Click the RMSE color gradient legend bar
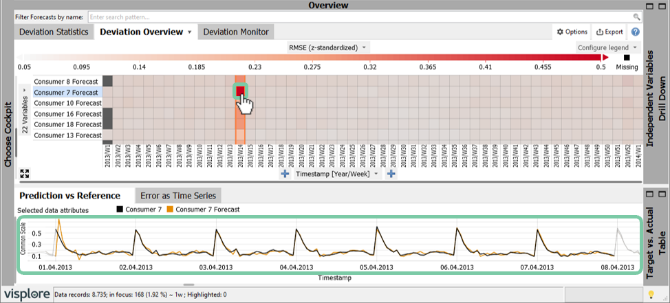 [x=310, y=59]
